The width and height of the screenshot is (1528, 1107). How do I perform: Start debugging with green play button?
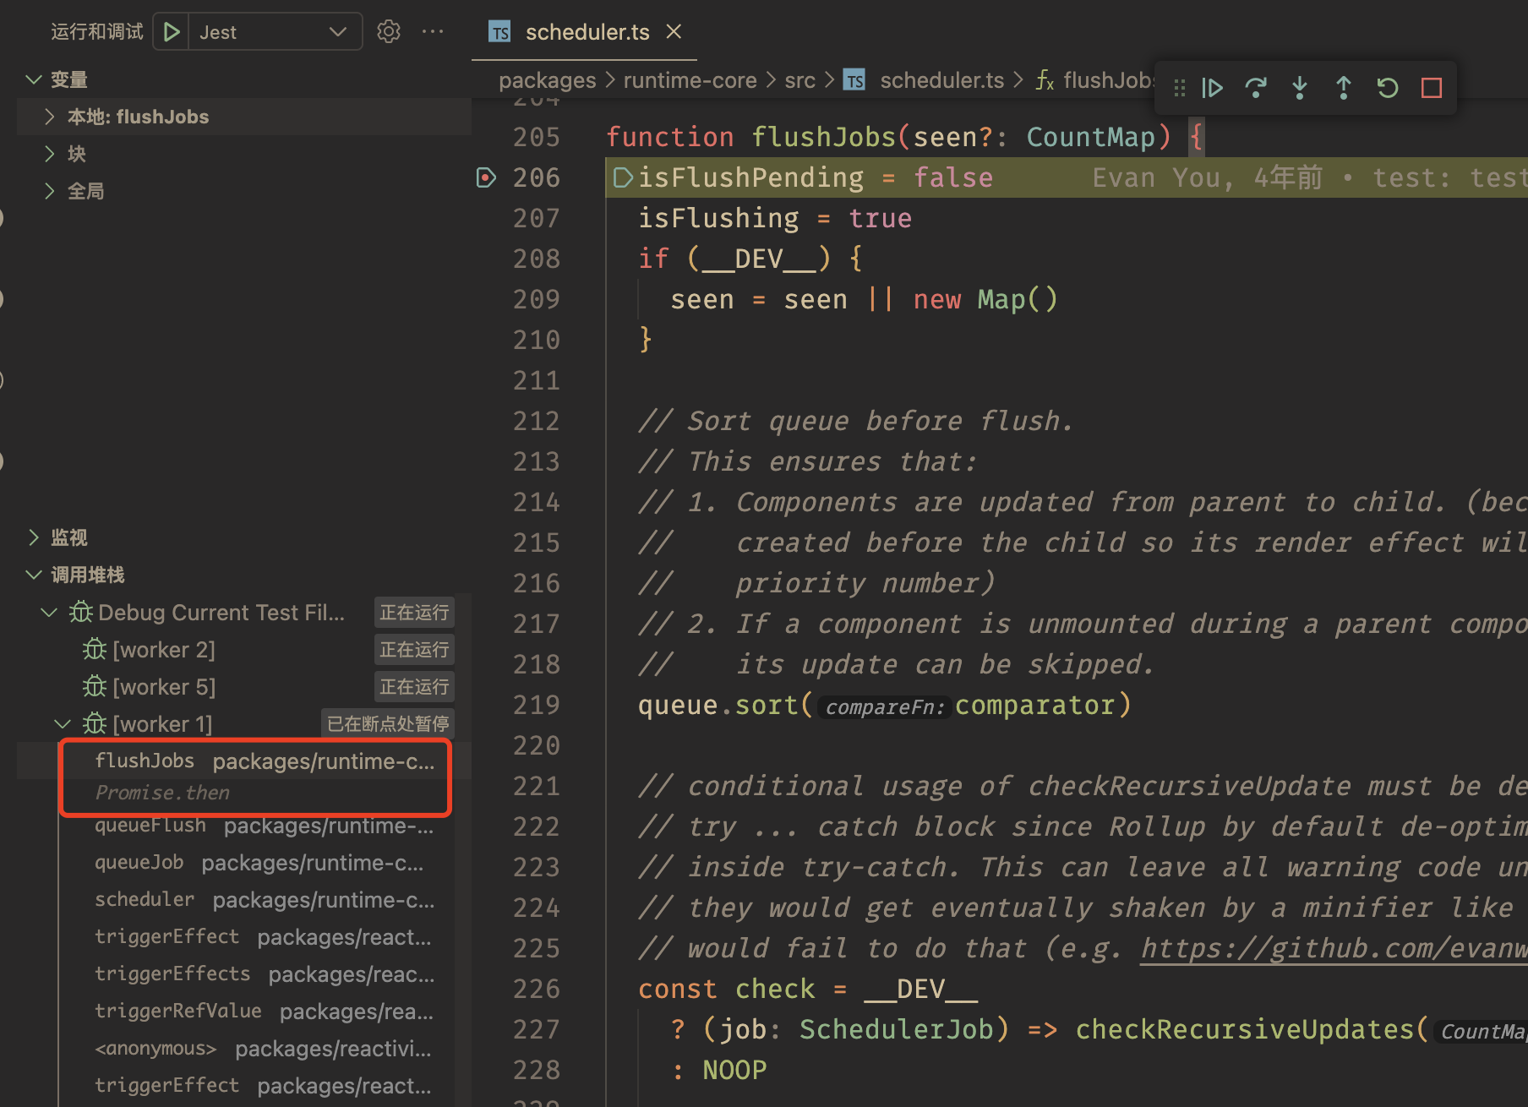pos(172,32)
